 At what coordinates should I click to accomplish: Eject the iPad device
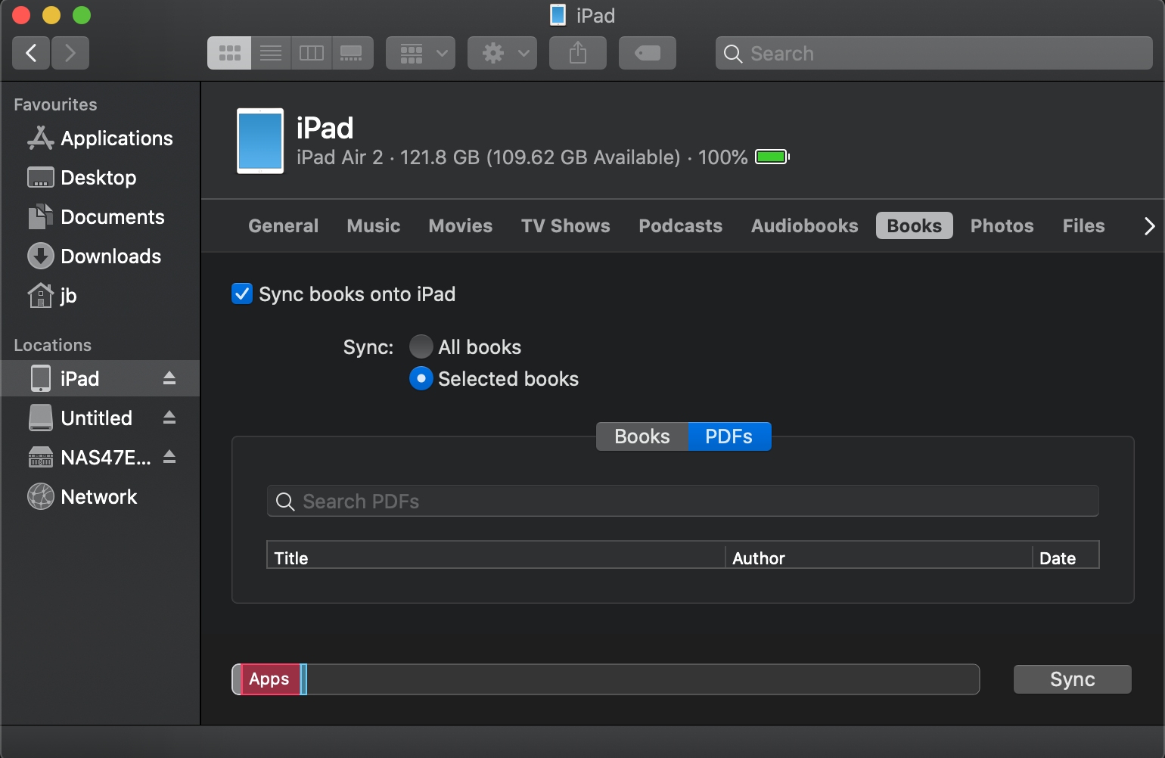click(169, 378)
